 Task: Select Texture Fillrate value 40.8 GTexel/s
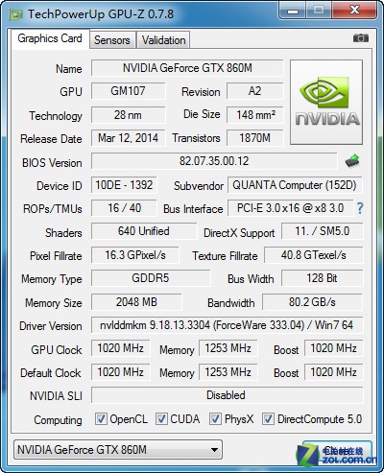[x=314, y=255]
